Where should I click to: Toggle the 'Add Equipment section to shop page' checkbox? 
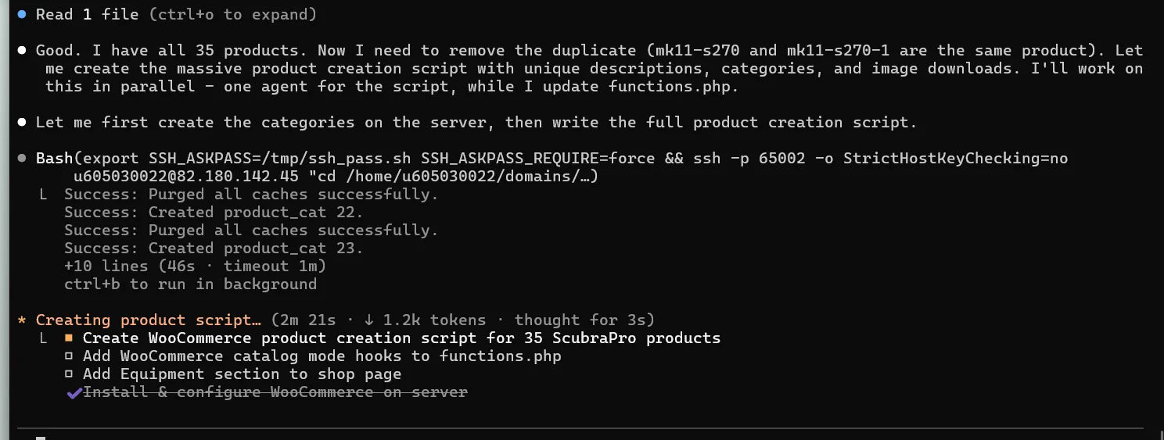click(x=69, y=374)
